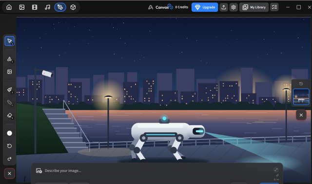Select the history thumbnail of robot dog
Viewport: 312px width, 184px height.
(301, 97)
